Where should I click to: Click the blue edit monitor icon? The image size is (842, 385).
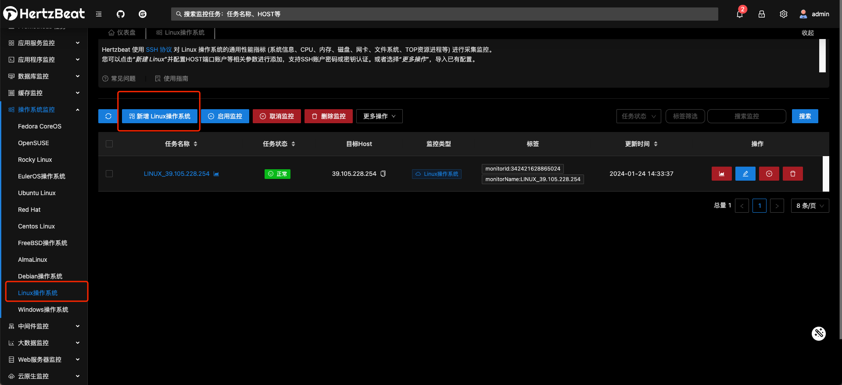745,174
